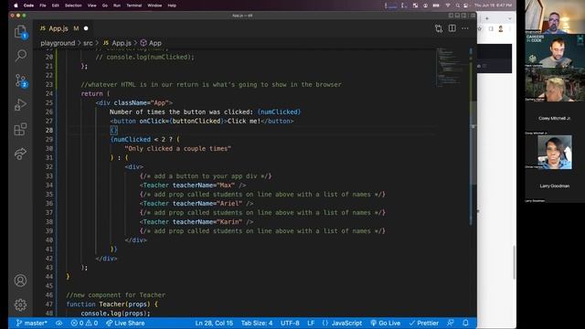Click the "Only clicked a couple times" string
The height and width of the screenshot is (329, 585).
point(177,148)
